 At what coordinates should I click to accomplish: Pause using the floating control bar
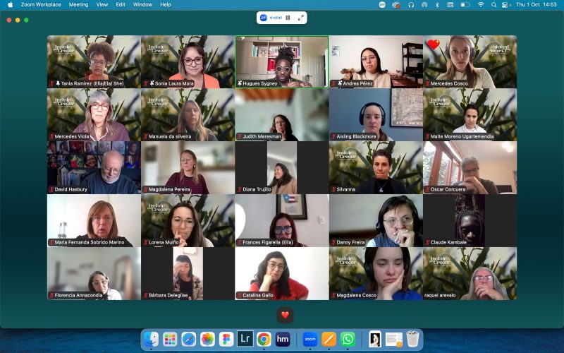click(288, 18)
